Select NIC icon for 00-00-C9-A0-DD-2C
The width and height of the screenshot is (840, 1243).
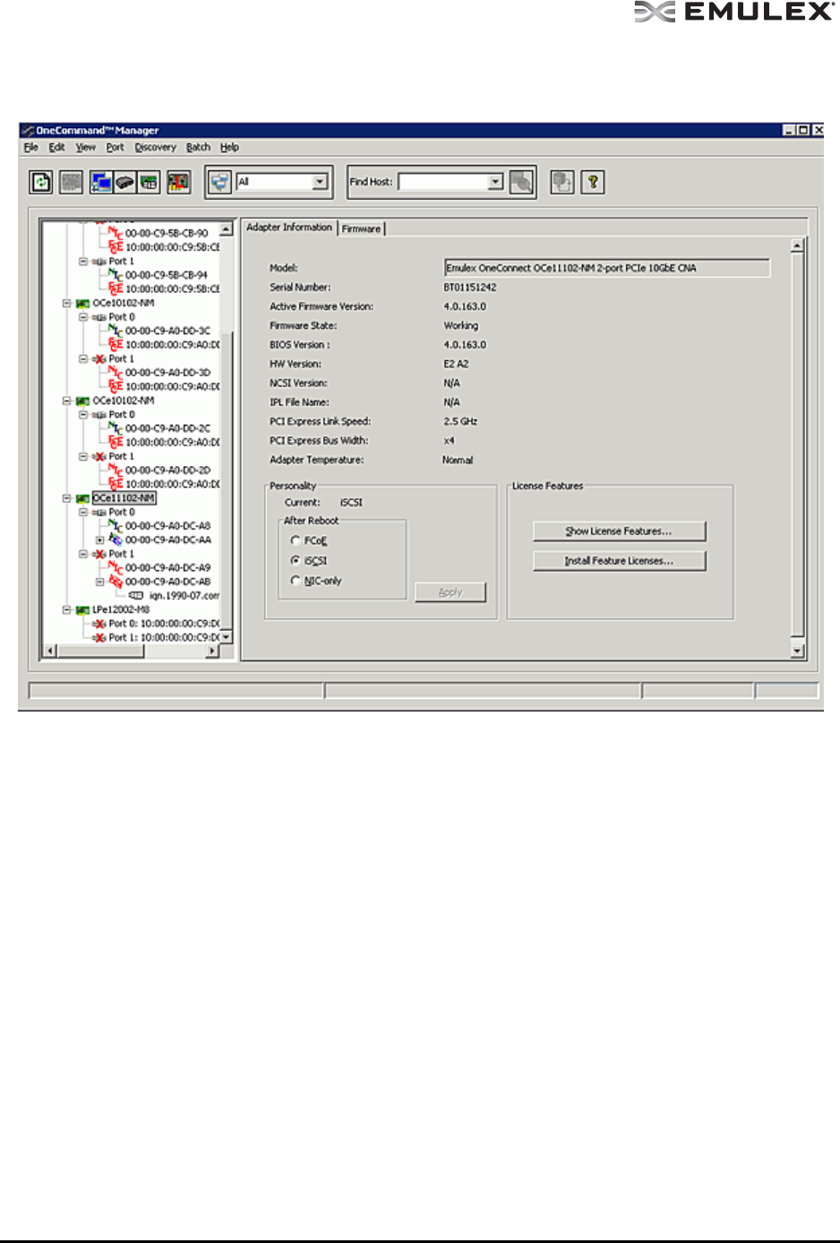[x=116, y=428]
